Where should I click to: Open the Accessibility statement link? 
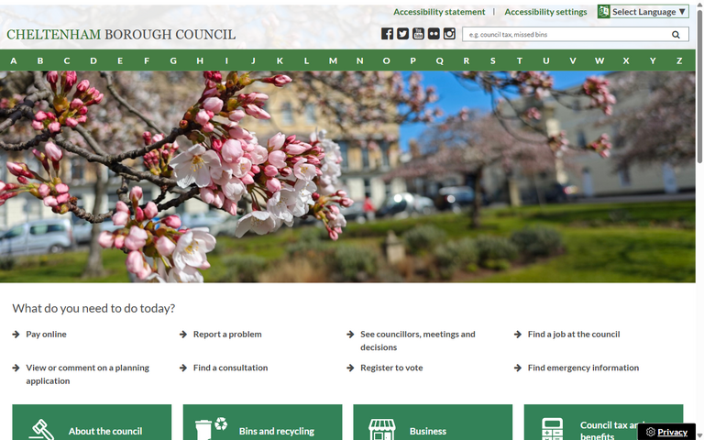[x=439, y=12]
